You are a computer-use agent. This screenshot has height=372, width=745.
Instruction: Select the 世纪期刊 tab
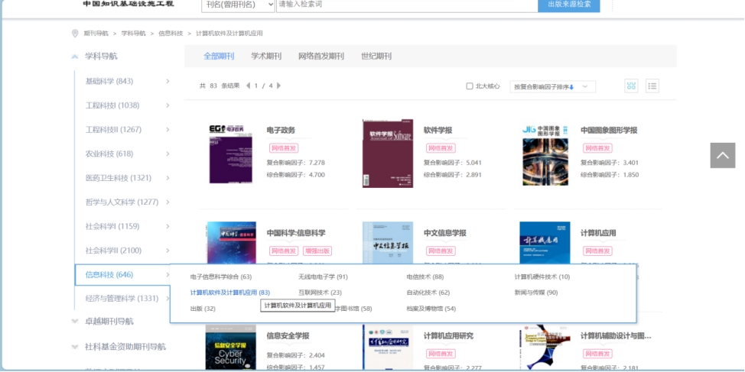click(376, 56)
